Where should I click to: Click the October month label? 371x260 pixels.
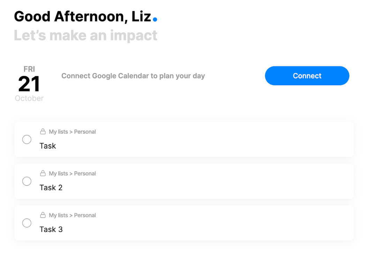29,98
